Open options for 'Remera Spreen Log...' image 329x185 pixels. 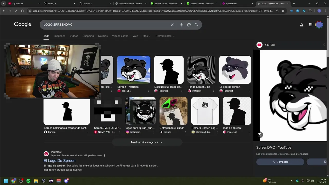click(217, 132)
